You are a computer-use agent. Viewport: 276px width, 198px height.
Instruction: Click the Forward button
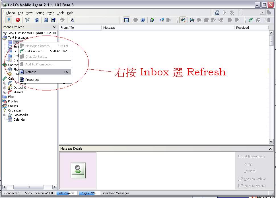[x=250, y=171]
